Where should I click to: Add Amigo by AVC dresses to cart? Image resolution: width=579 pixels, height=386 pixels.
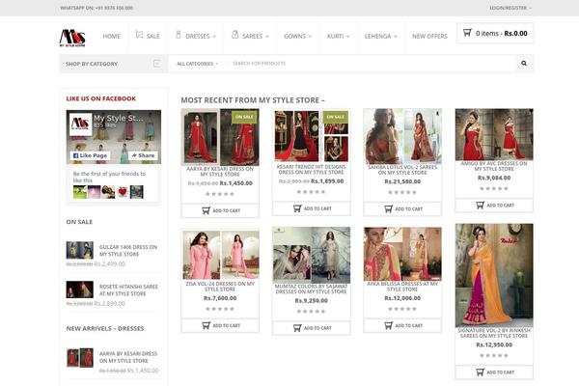494,206
